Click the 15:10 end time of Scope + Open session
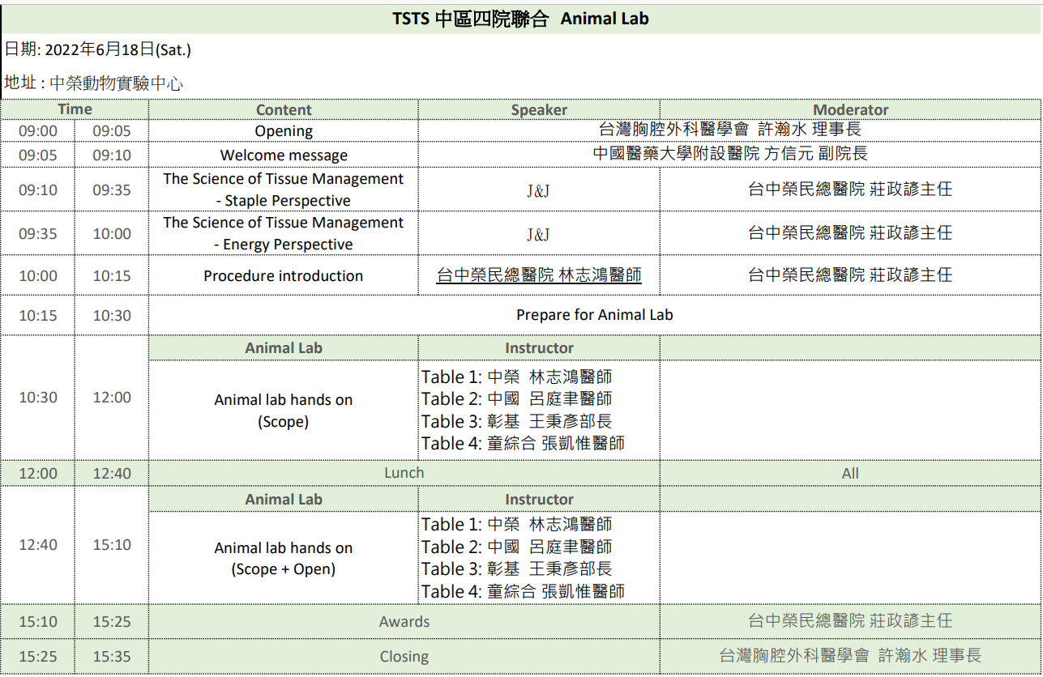 [112, 545]
